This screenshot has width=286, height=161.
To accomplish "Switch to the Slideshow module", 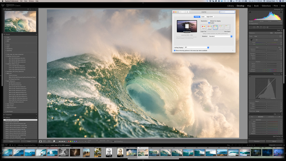I will coord(266,6).
